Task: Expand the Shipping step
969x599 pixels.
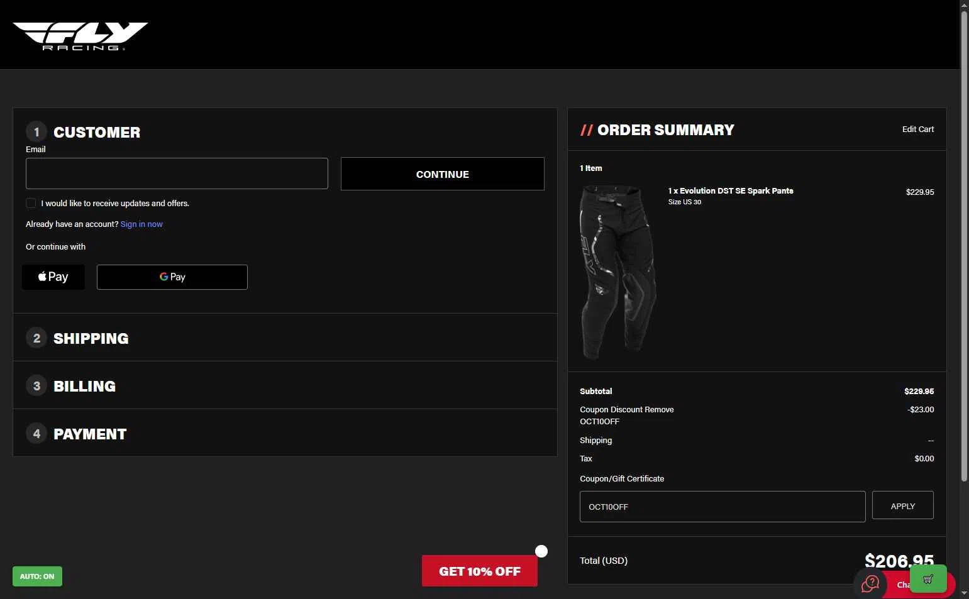Action: (285, 338)
